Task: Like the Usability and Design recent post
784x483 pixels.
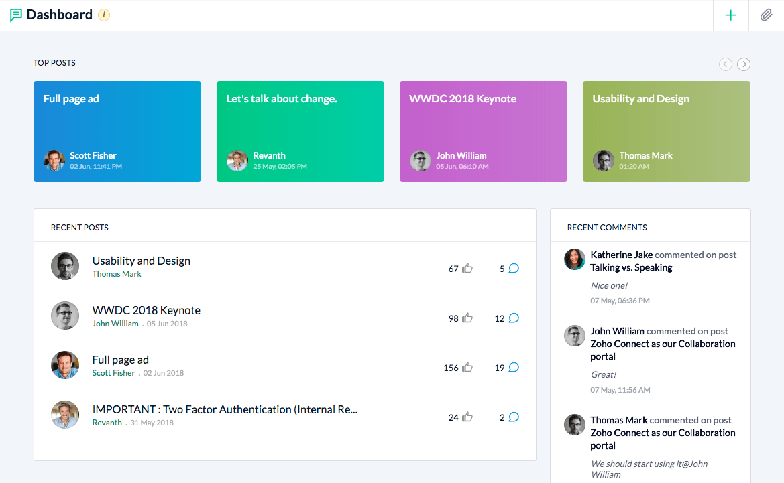Action: click(x=467, y=268)
